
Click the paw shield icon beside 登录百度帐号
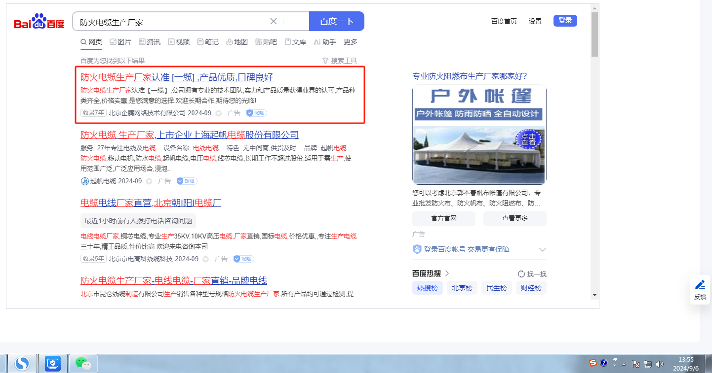417,249
